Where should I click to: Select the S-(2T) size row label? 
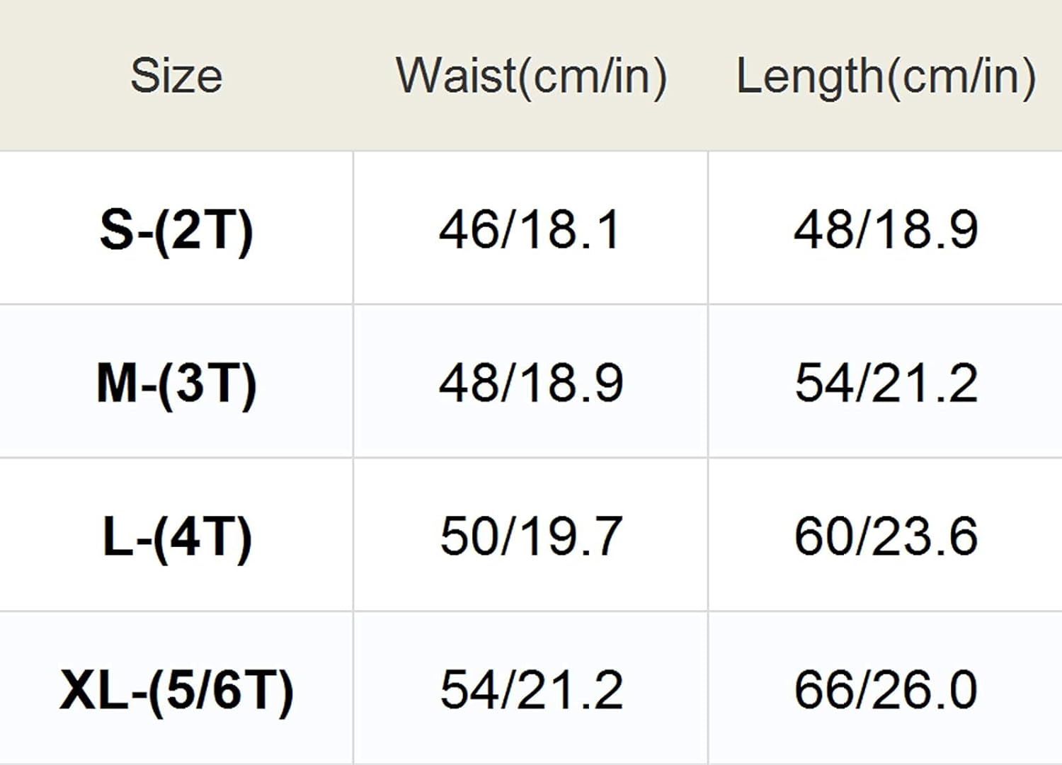click(176, 229)
